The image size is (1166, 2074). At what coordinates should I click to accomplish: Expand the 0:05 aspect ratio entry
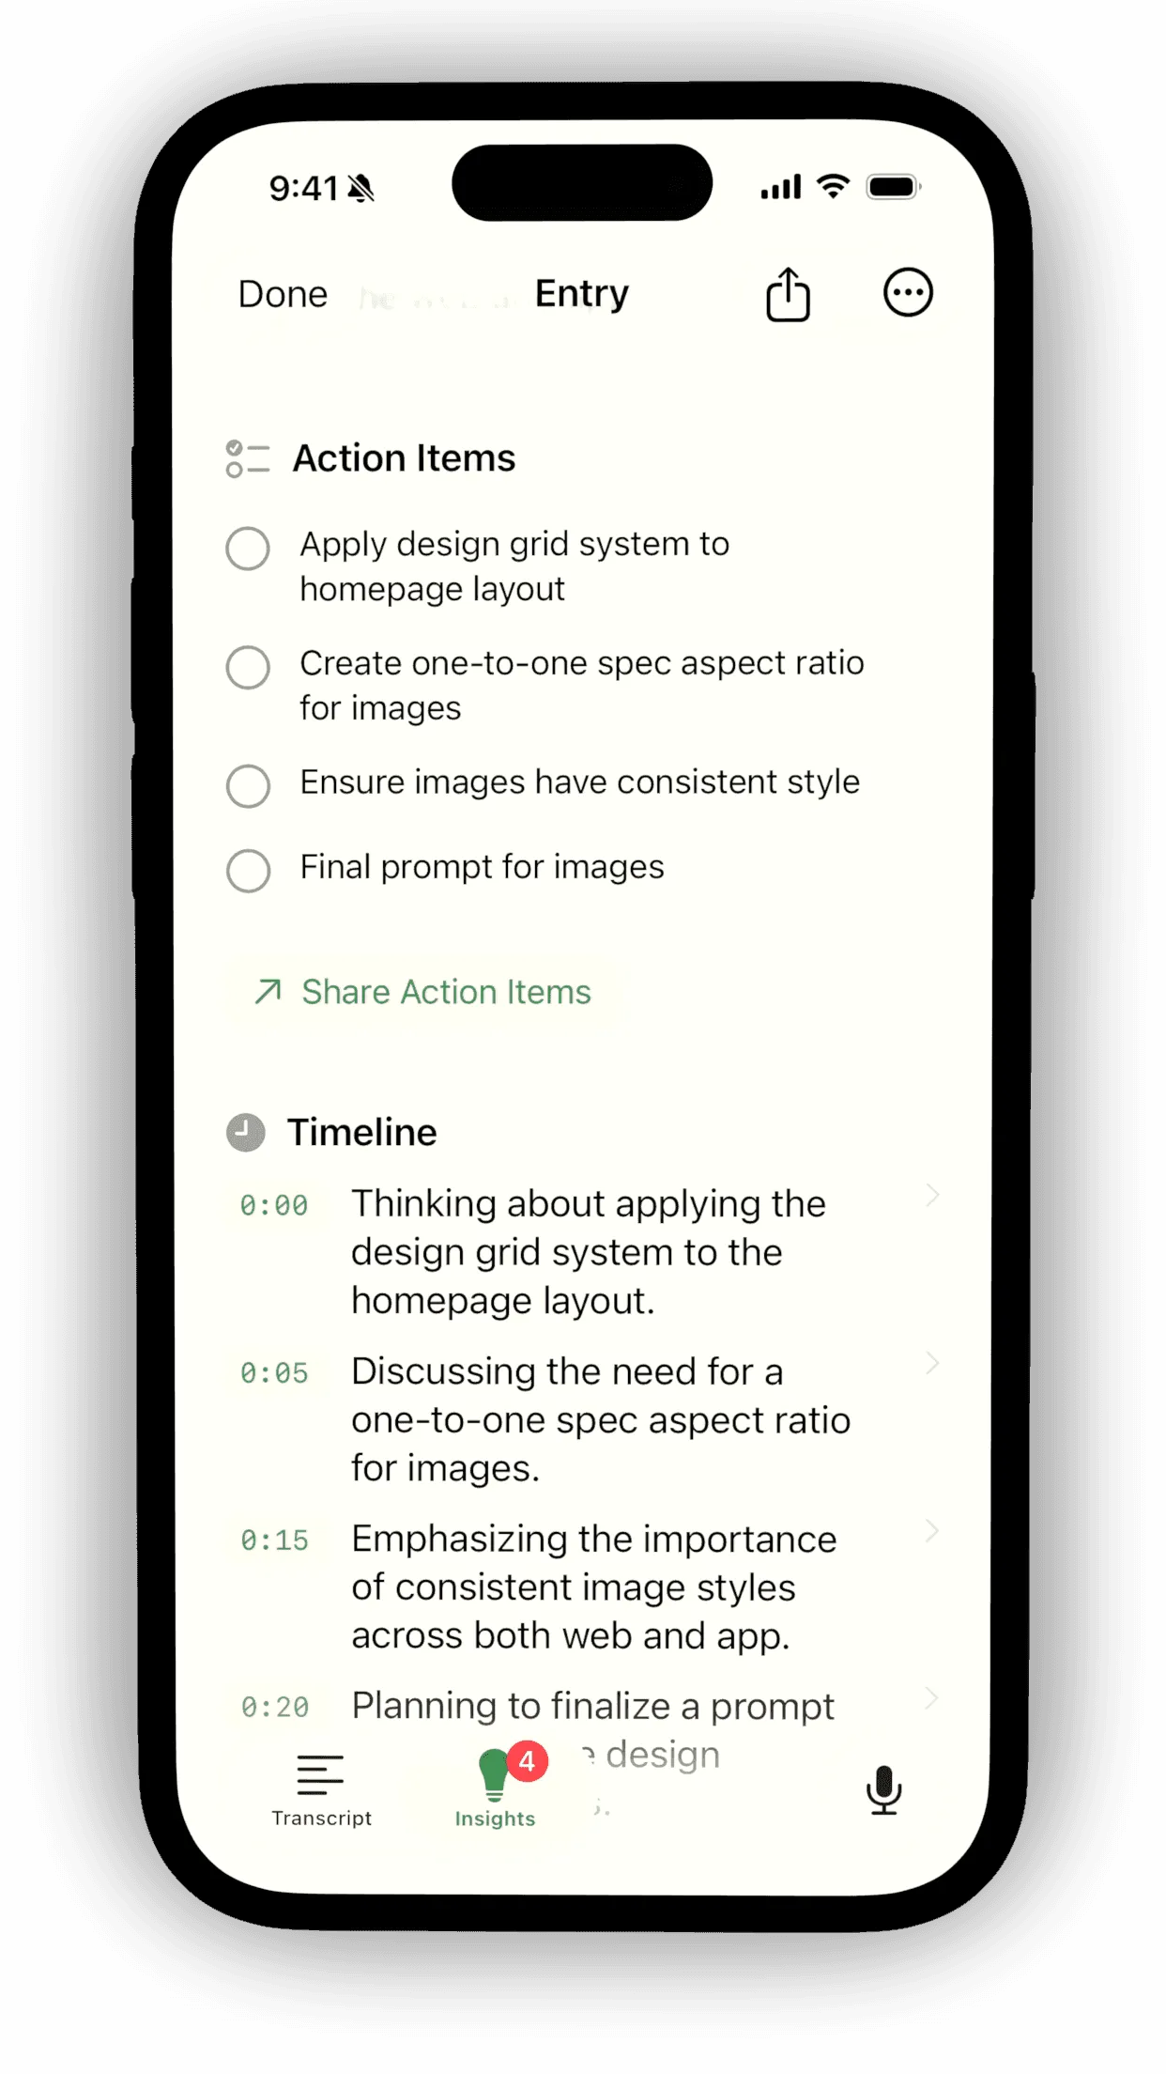(x=932, y=1364)
